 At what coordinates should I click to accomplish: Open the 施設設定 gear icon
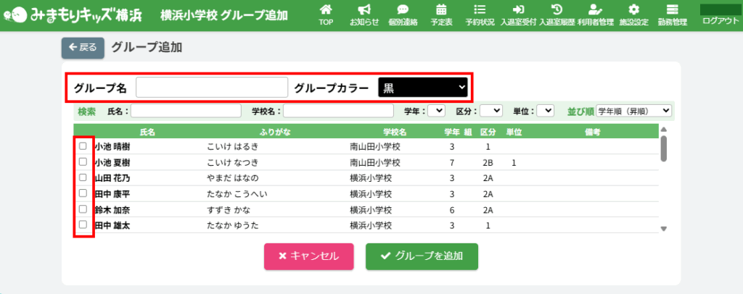click(x=633, y=10)
